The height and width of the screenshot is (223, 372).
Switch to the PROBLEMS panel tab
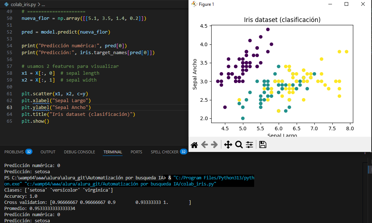14,152
